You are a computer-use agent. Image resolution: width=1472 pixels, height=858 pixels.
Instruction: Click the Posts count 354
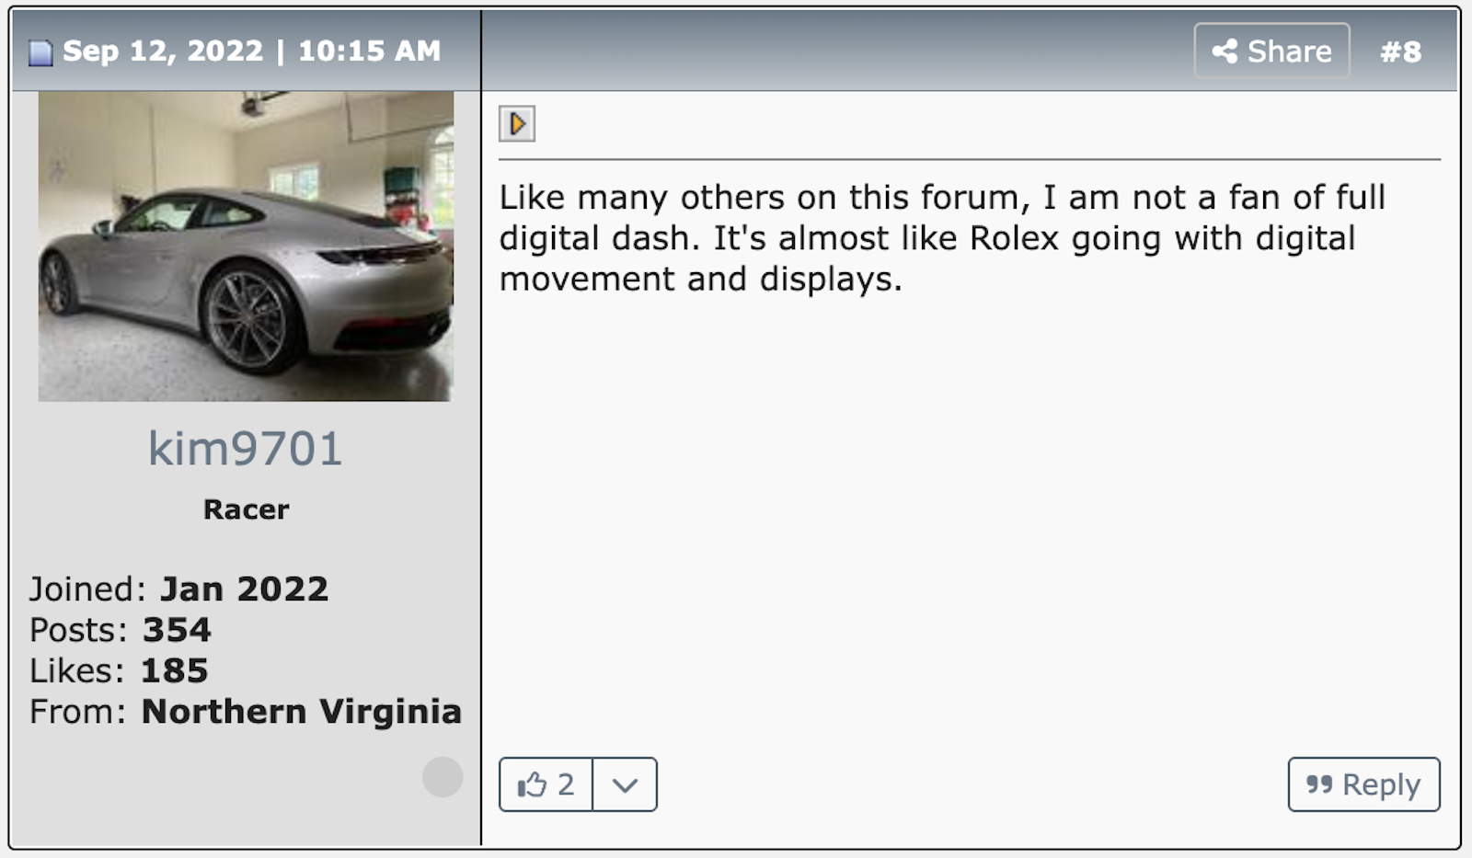point(177,630)
